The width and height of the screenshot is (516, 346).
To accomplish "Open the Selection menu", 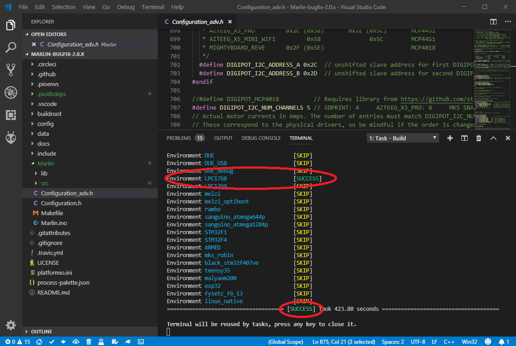I will 64,7.
